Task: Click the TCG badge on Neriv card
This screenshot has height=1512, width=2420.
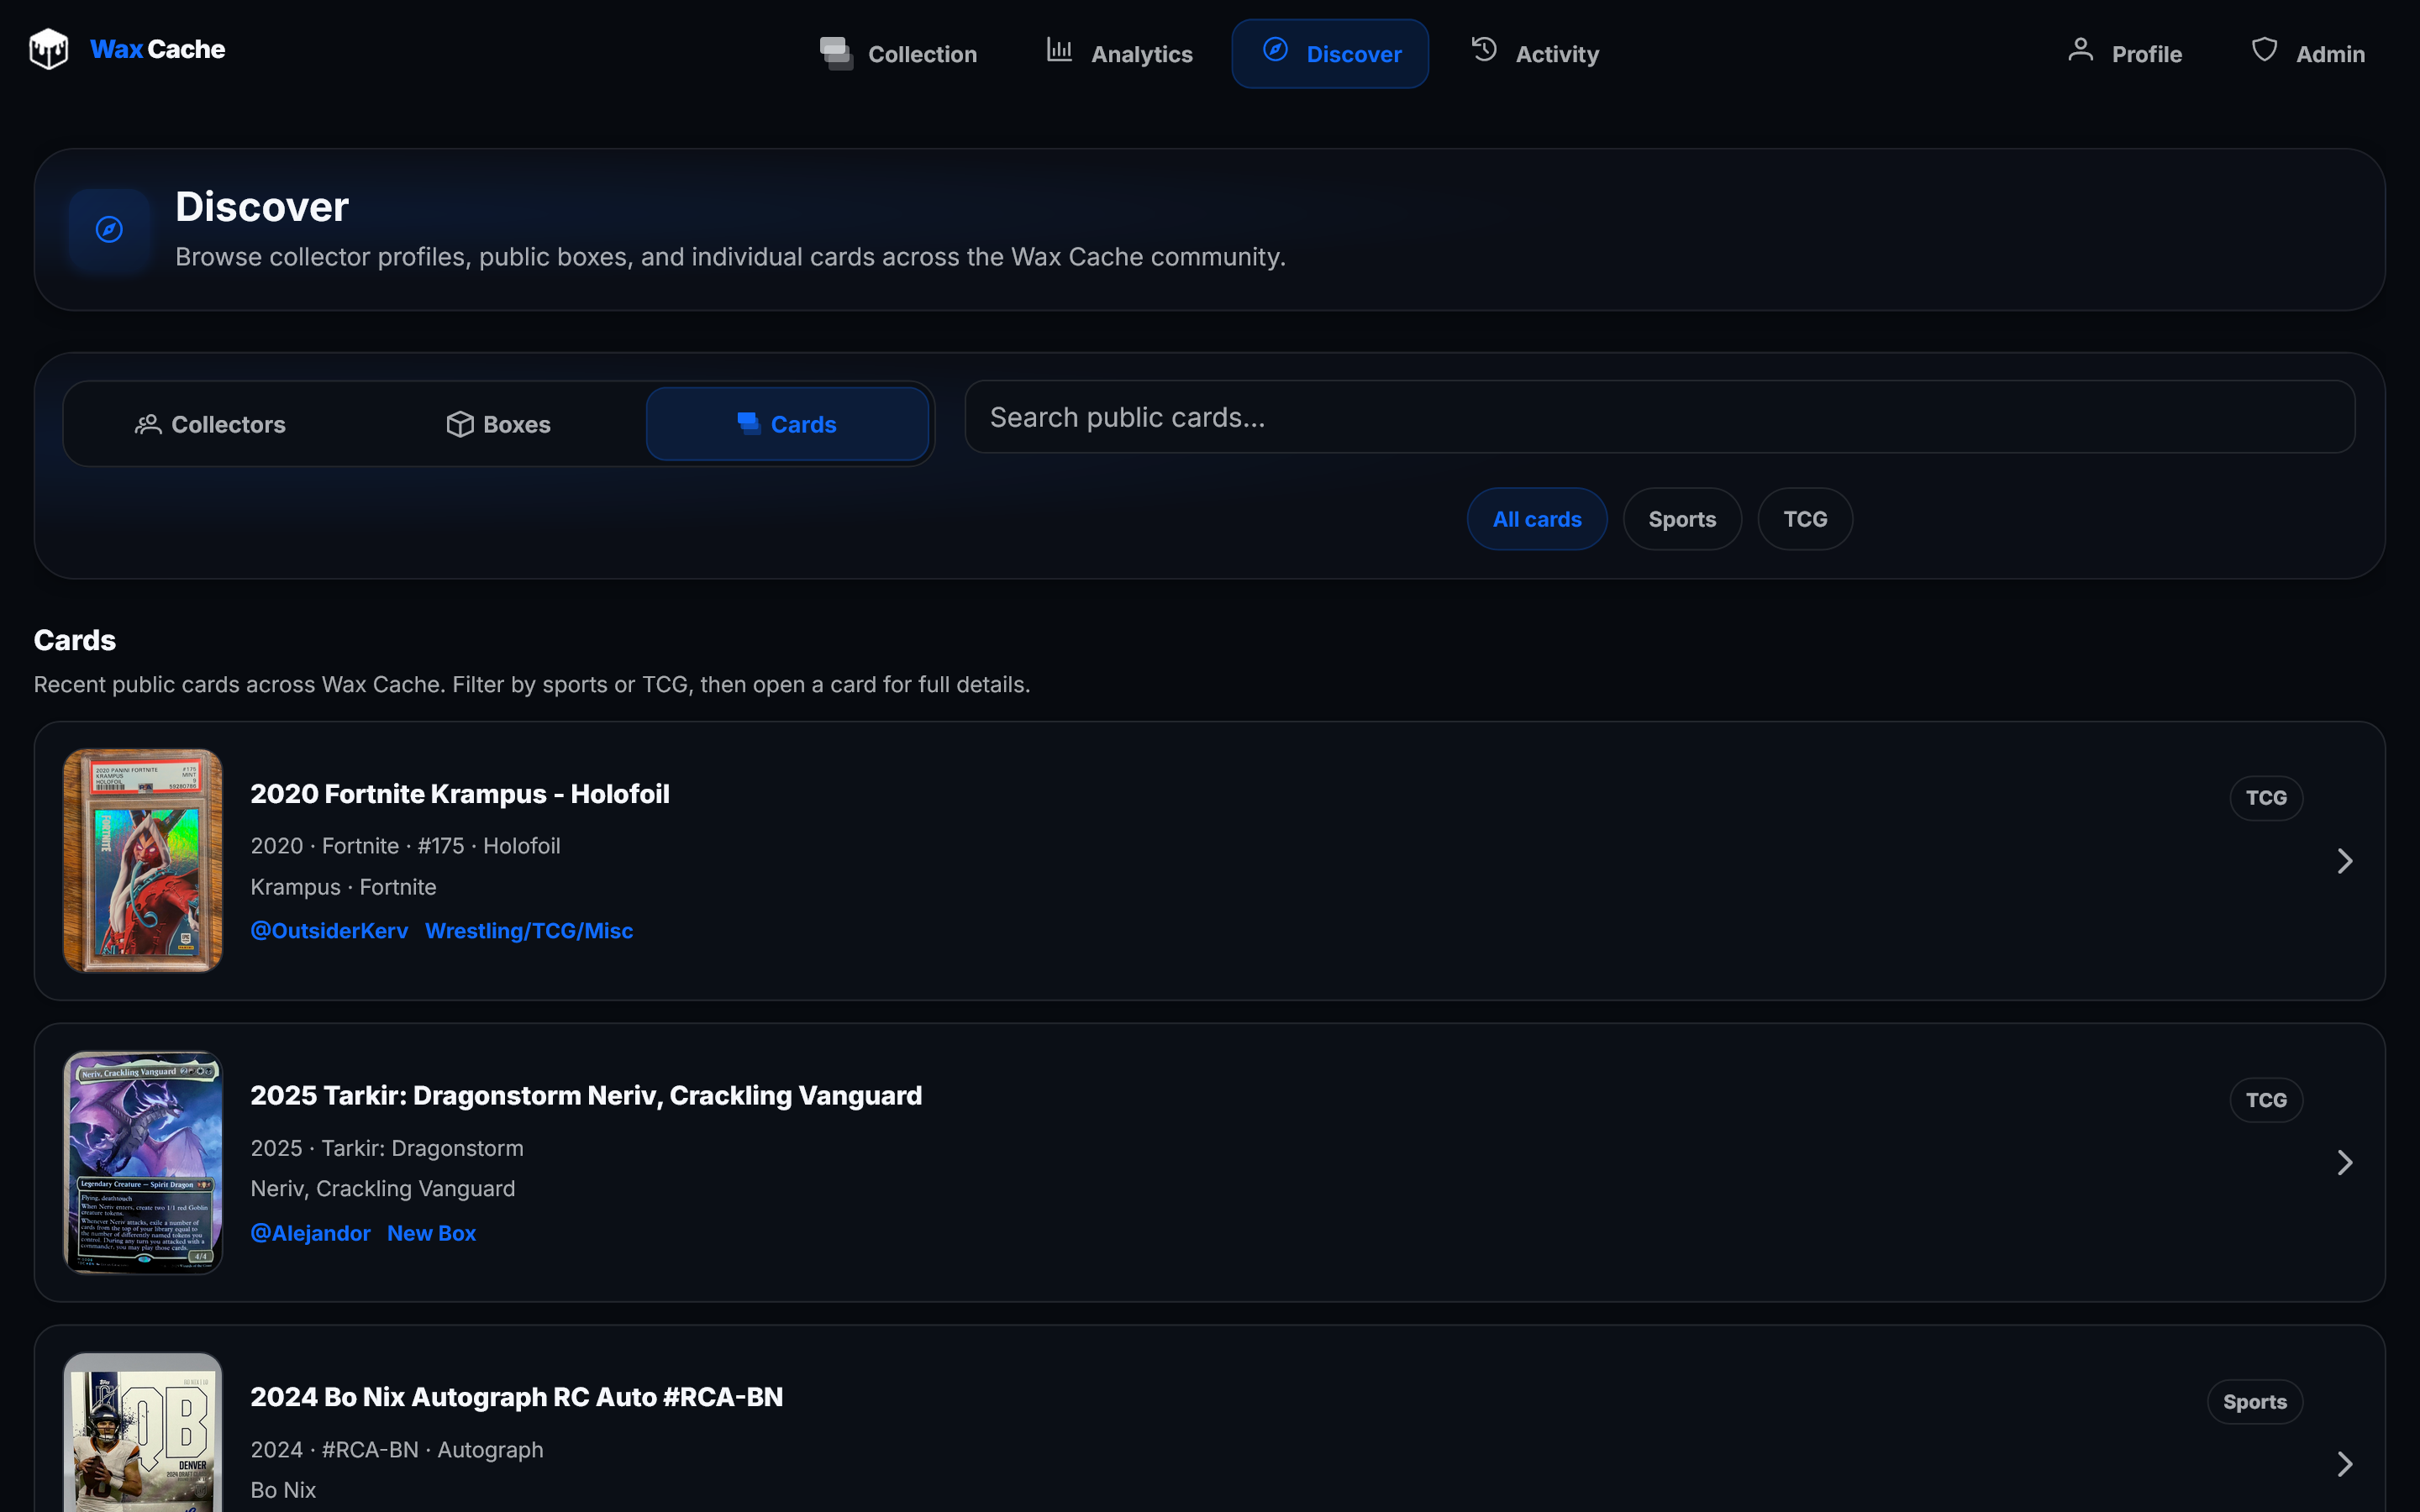Action: click(2266, 1100)
